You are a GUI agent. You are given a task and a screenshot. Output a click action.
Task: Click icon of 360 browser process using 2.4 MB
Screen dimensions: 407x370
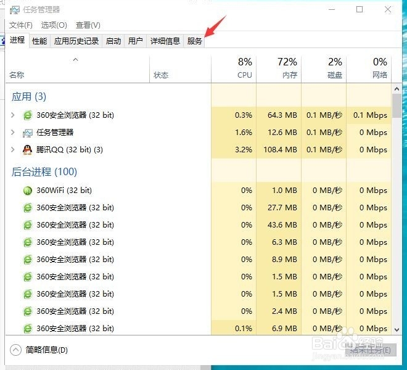28,311
